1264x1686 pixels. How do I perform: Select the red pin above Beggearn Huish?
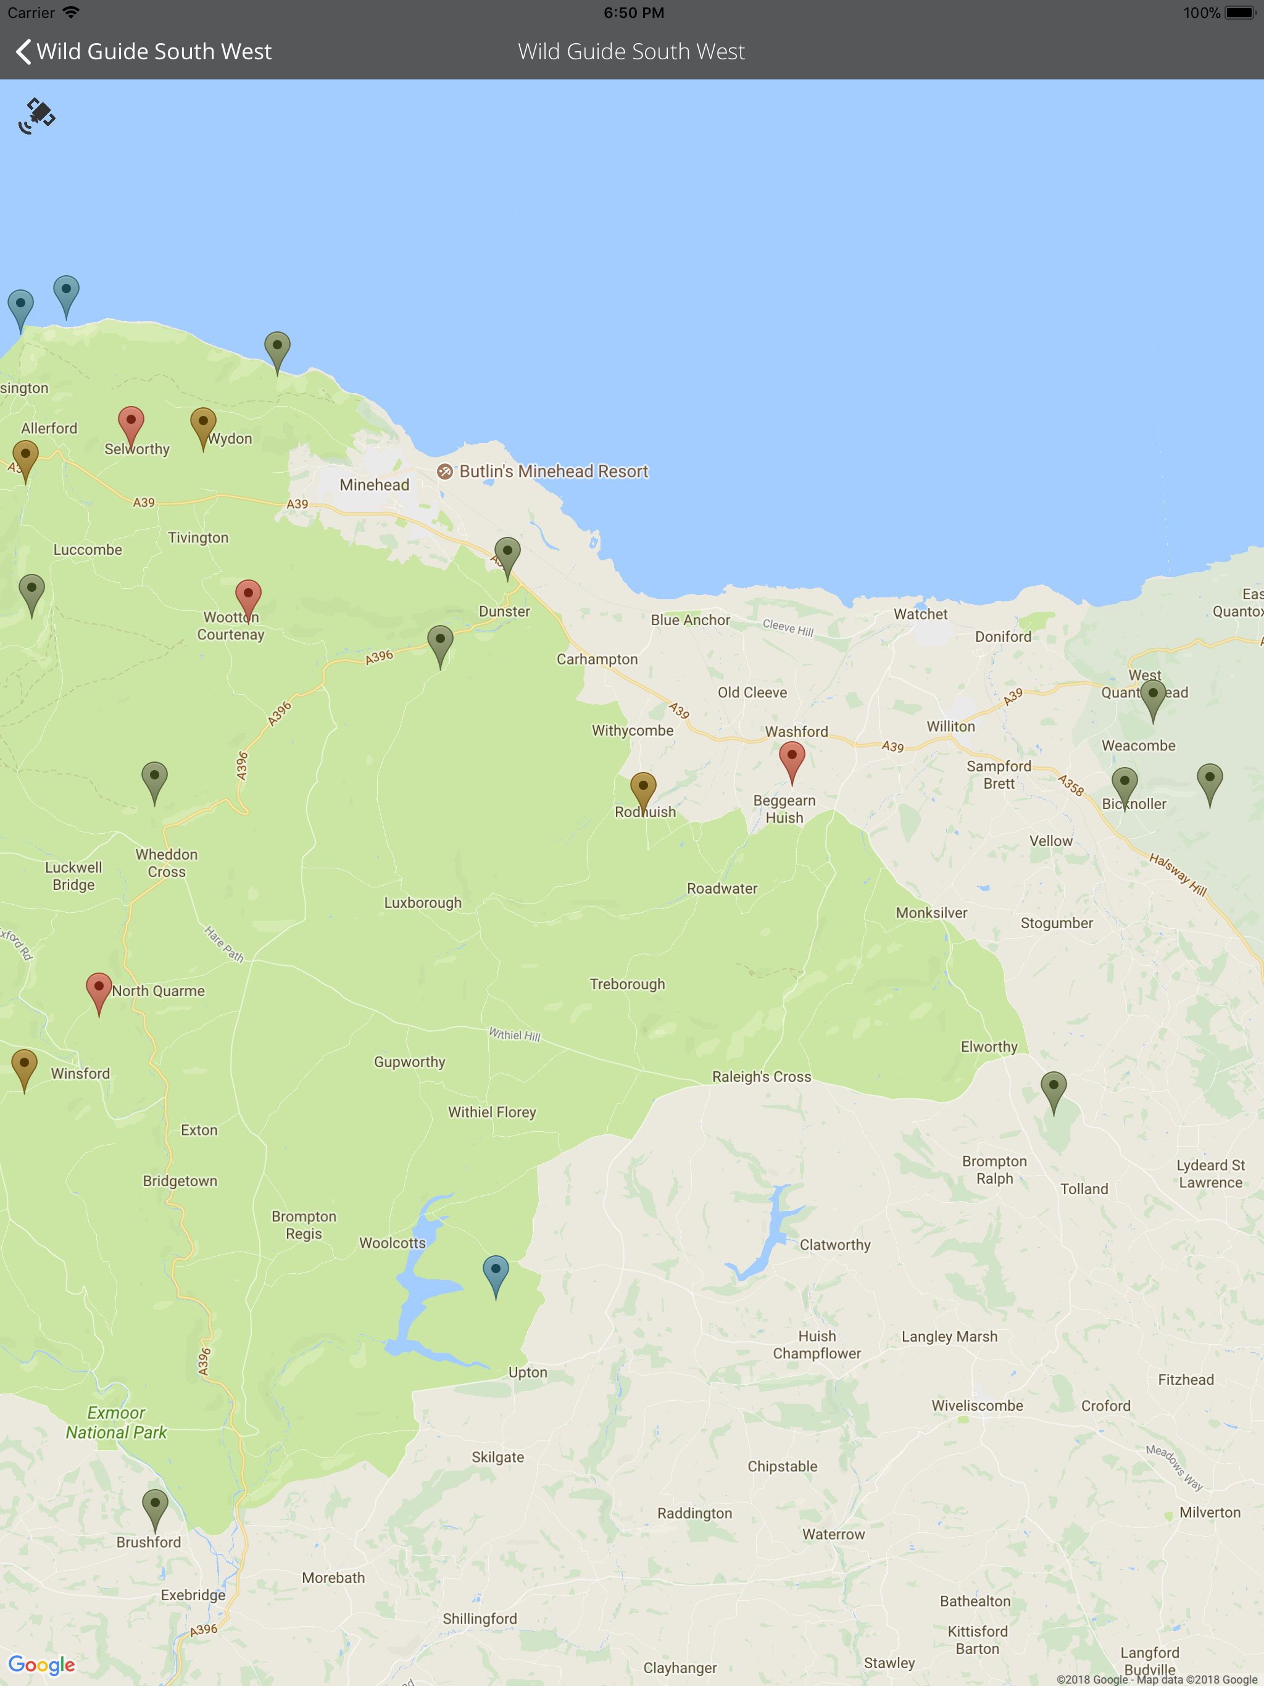tap(791, 764)
